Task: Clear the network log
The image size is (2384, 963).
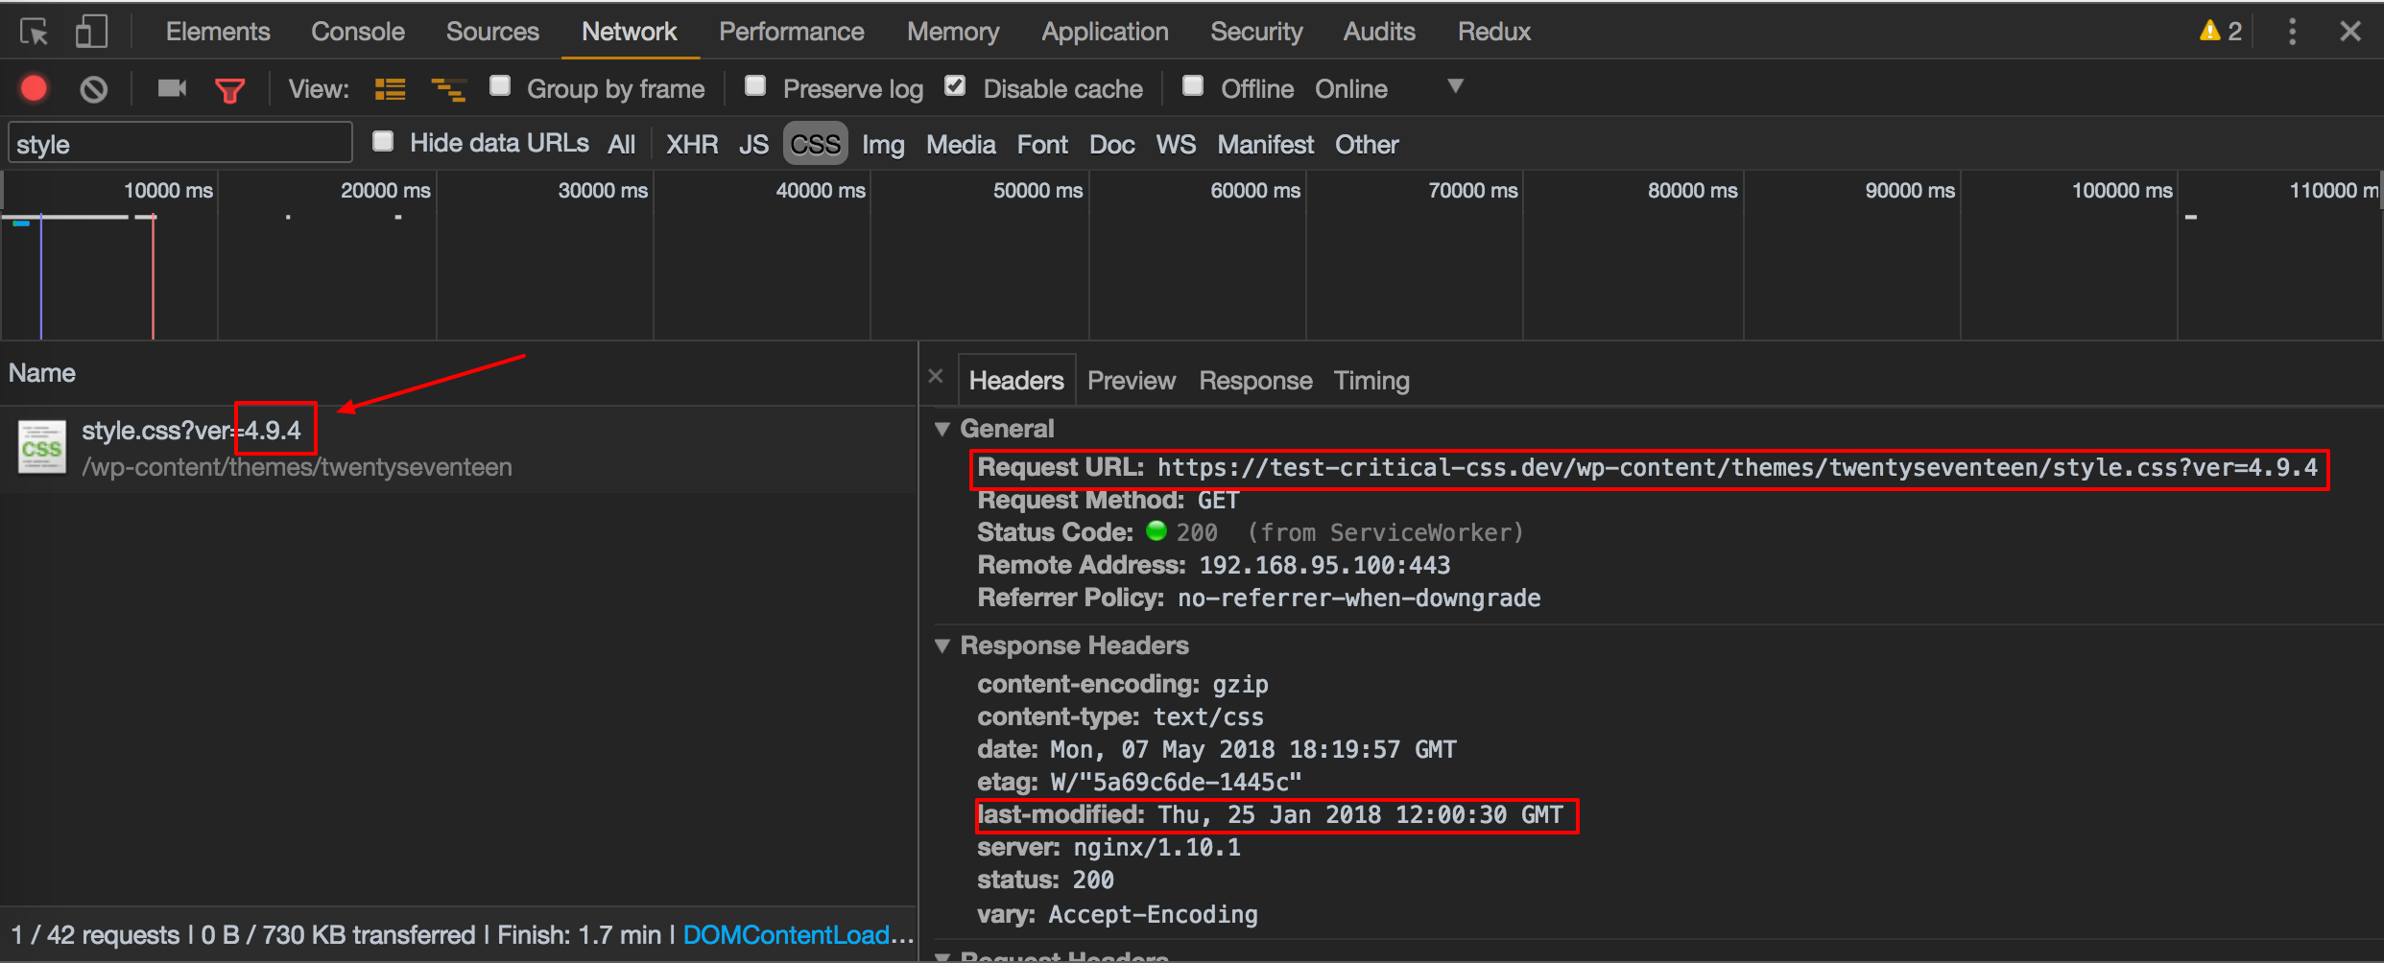Action: click(93, 89)
